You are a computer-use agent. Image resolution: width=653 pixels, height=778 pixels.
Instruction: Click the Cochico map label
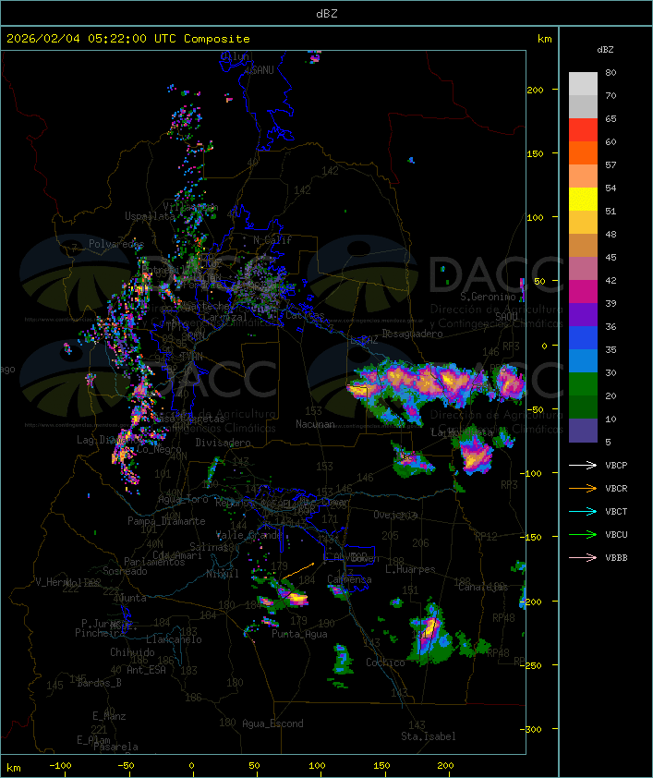[385, 663]
